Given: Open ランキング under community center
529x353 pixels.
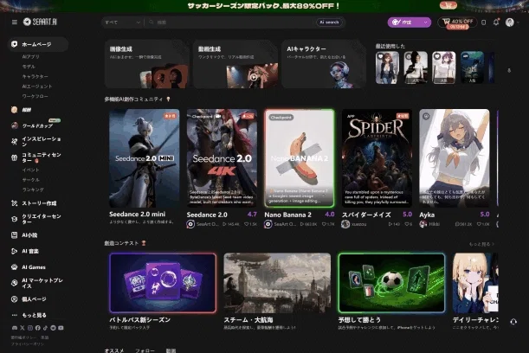Looking at the screenshot, I should 33,189.
